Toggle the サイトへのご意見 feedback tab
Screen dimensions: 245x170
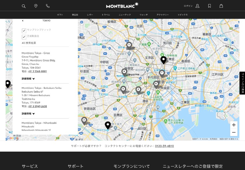tap(242, 82)
